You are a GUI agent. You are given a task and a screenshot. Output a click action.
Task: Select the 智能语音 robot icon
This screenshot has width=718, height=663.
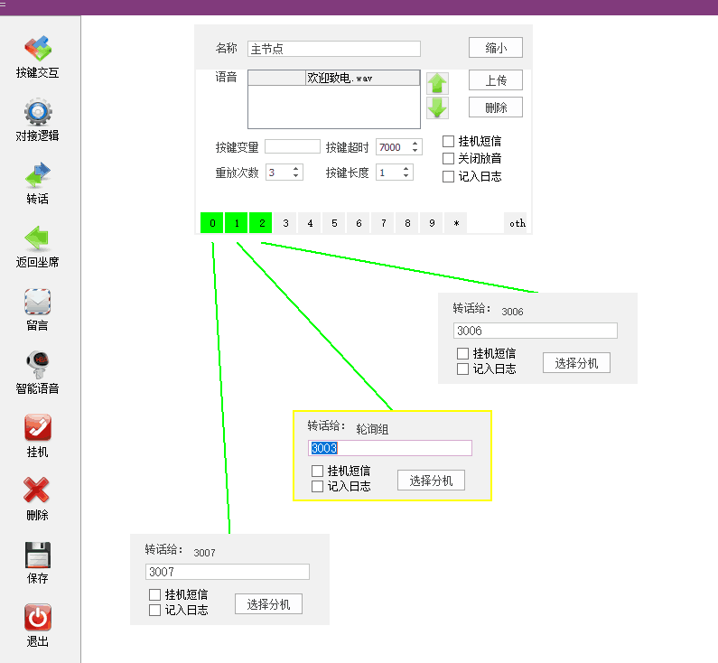pyautogui.click(x=38, y=364)
